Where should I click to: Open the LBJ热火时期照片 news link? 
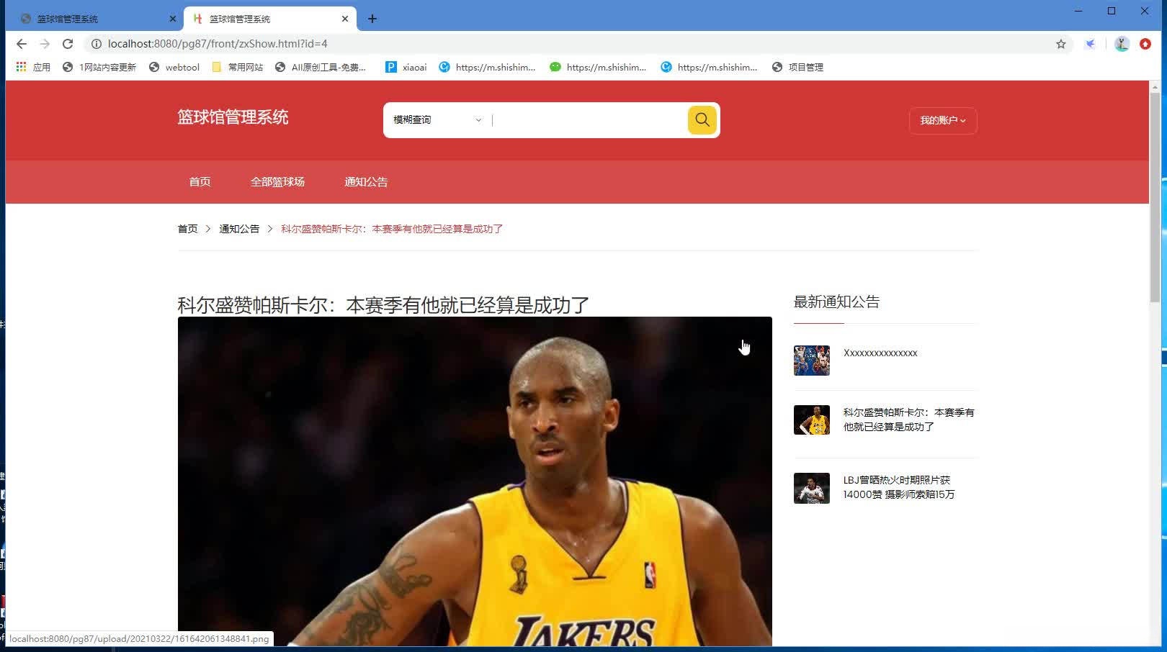(898, 487)
